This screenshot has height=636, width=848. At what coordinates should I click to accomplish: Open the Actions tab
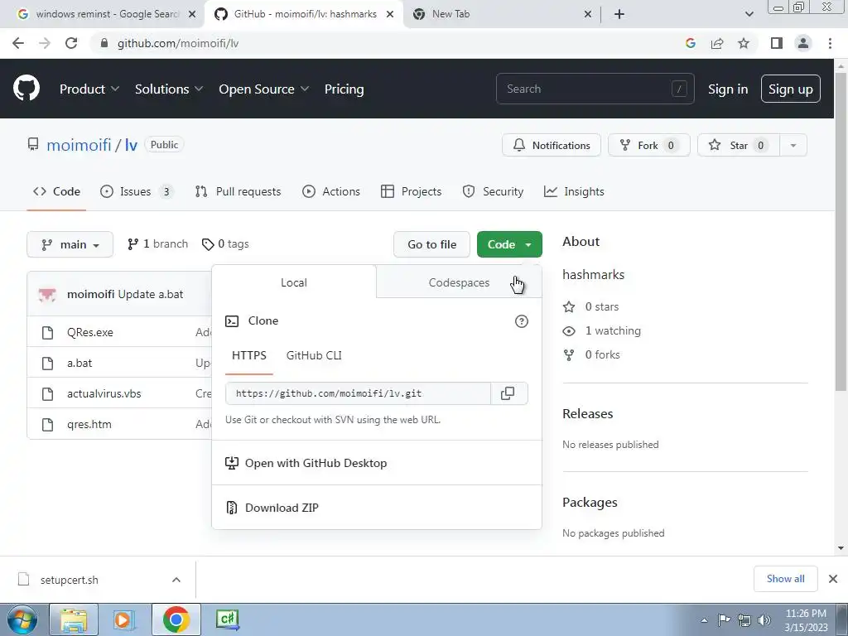click(331, 191)
